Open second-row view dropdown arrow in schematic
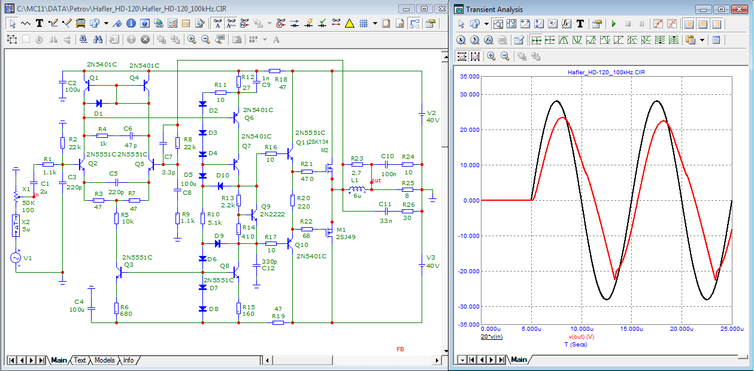Viewport: 754px width, 371px height. coord(265,40)
